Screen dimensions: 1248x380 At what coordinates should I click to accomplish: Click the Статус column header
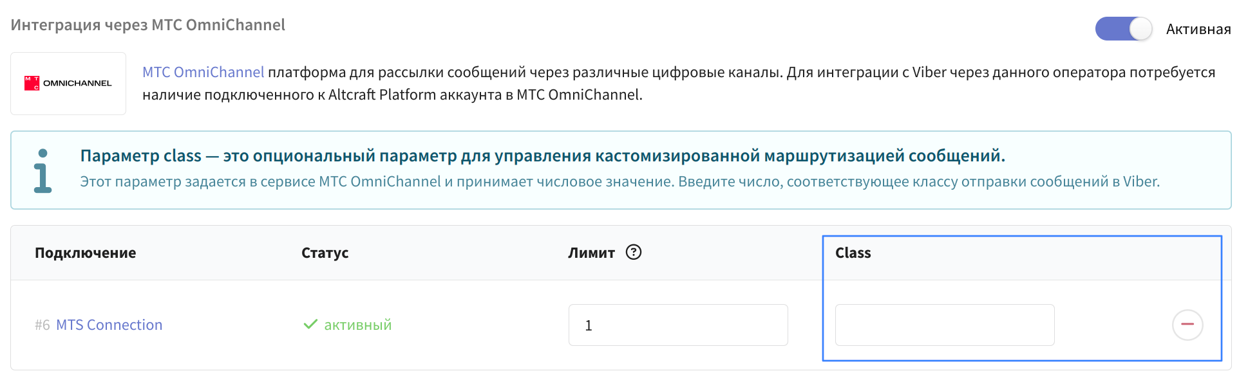(x=325, y=253)
